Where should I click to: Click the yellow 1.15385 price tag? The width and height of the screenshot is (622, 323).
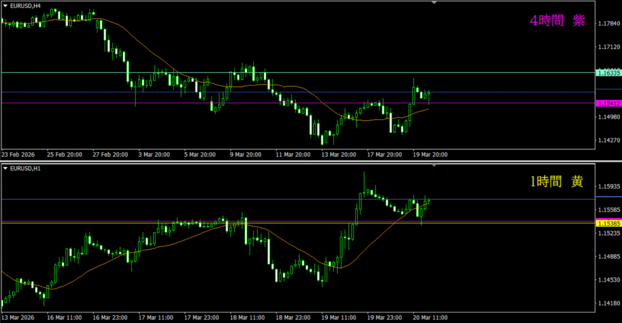point(608,223)
